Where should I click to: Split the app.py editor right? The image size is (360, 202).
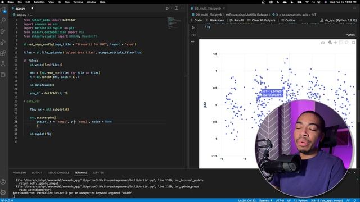[177, 8]
